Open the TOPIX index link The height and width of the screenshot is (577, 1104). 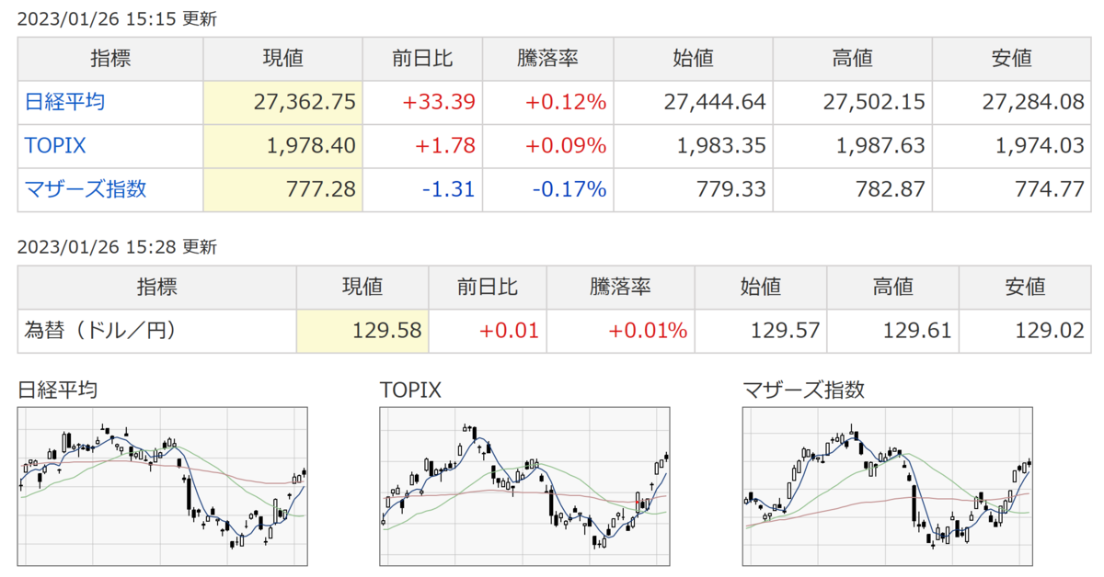(x=55, y=146)
